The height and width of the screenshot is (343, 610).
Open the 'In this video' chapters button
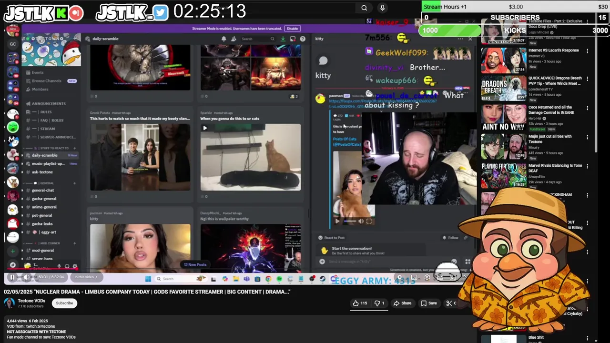(x=86, y=277)
